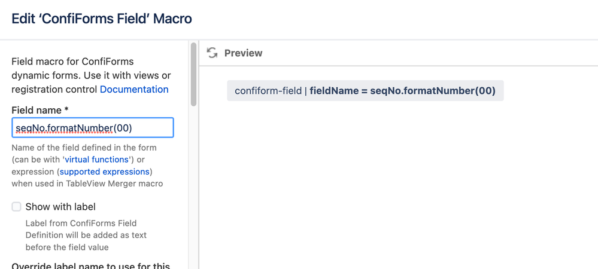Viewport: 598px width, 269px height.
Task: Click the refresh Preview icon
Action: point(212,53)
